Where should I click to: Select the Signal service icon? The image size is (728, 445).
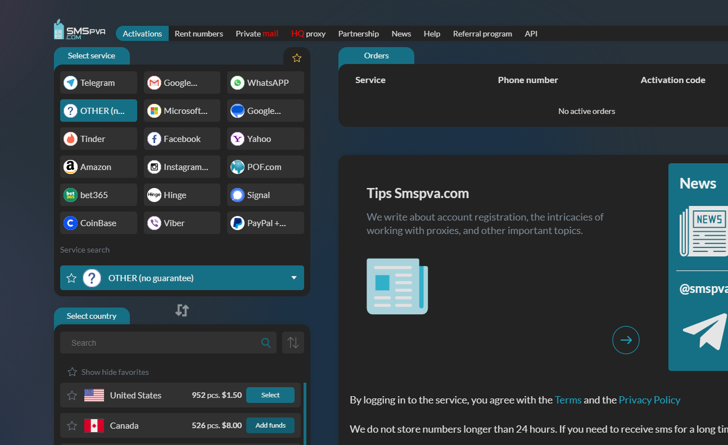coord(237,195)
